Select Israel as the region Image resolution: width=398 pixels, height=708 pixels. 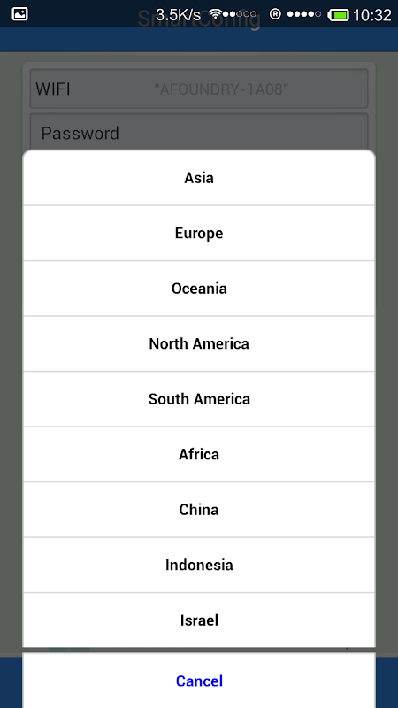coord(199,620)
